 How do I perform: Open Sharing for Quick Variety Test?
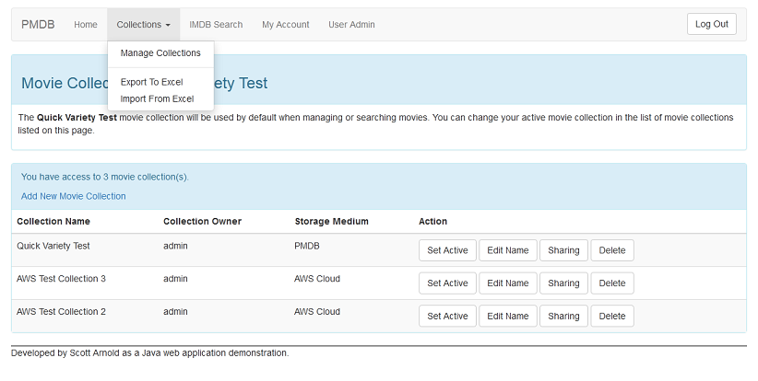pos(563,250)
